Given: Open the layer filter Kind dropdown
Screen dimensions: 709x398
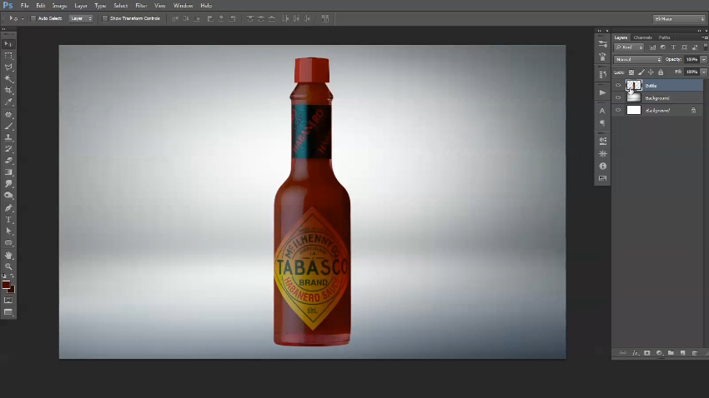Looking at the screenshot, I should [x=629, y=47].
